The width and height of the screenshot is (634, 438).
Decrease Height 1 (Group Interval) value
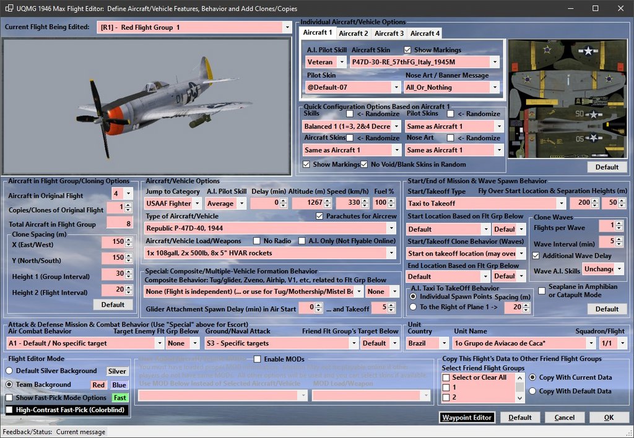pos(129,277)
